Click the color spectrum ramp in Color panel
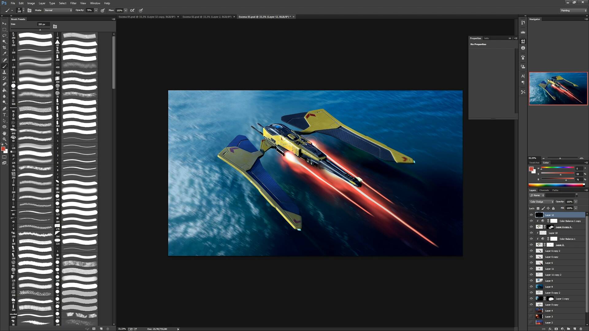Screen dimensions: 589x331 [556, 185]
